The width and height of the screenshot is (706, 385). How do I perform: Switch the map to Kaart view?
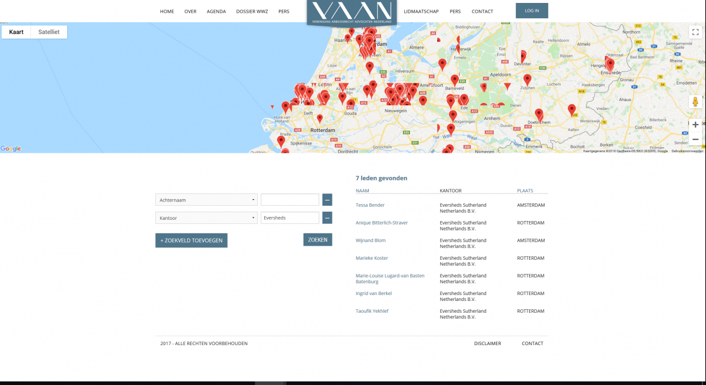coord(16,31)
